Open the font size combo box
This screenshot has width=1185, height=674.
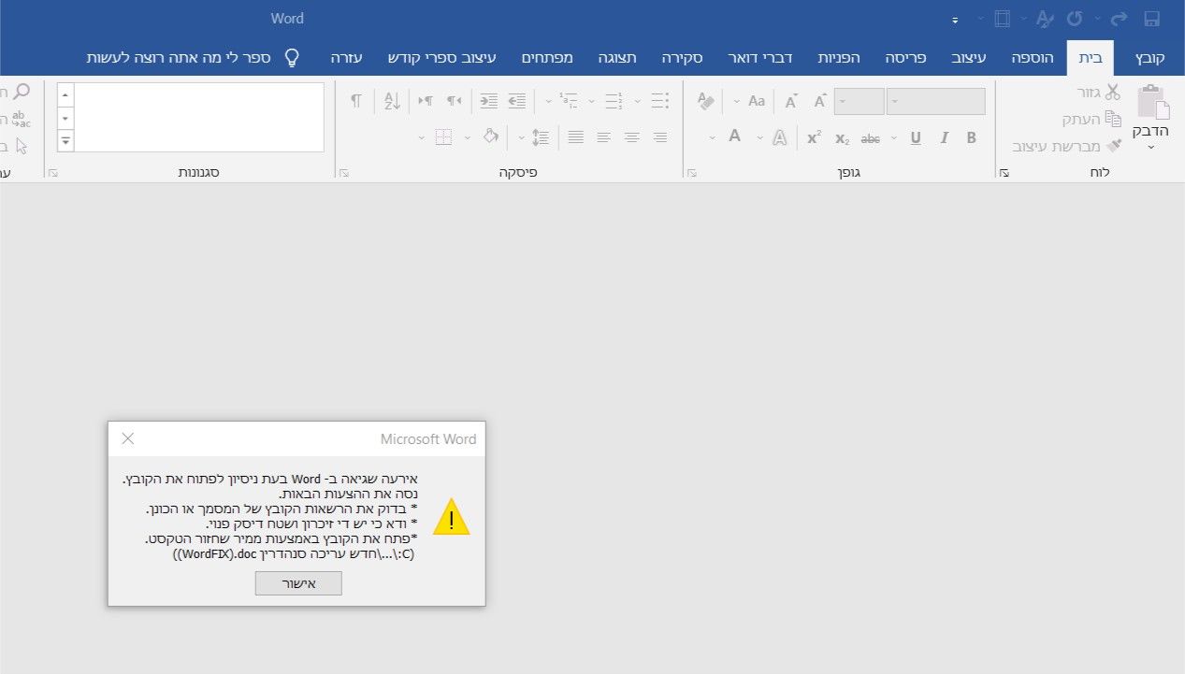[860, 101]
